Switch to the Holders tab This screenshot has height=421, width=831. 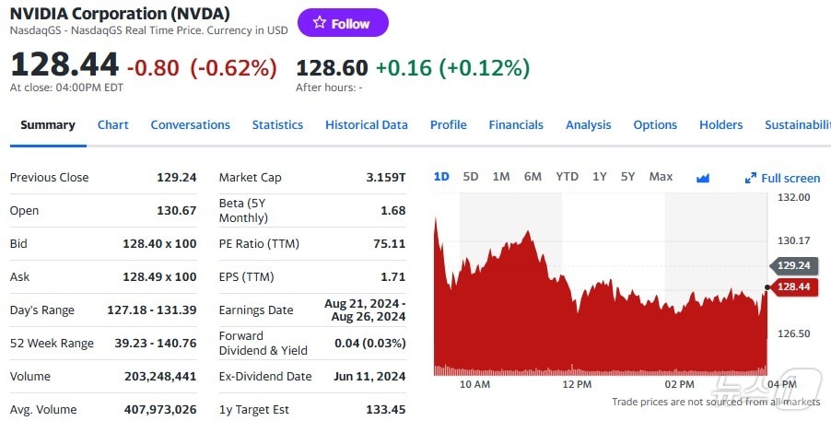[720, 125]
